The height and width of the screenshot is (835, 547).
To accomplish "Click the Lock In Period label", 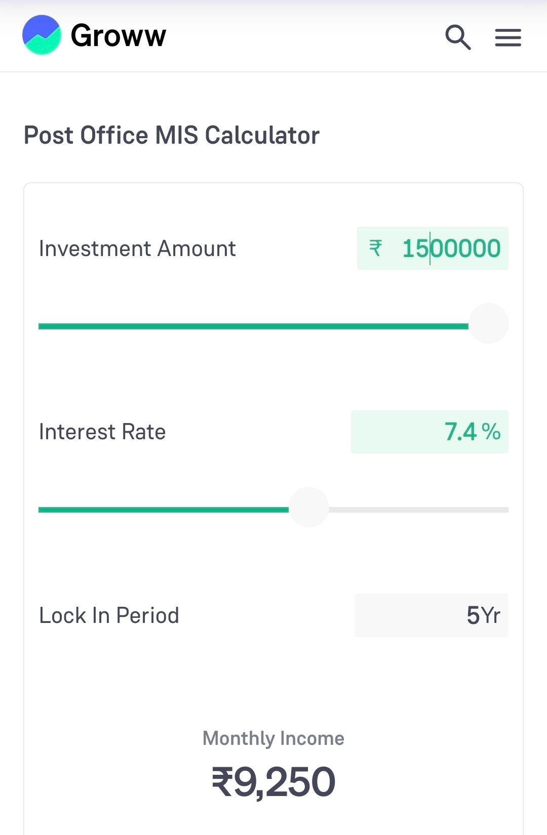I will click(x=109, y=615).
